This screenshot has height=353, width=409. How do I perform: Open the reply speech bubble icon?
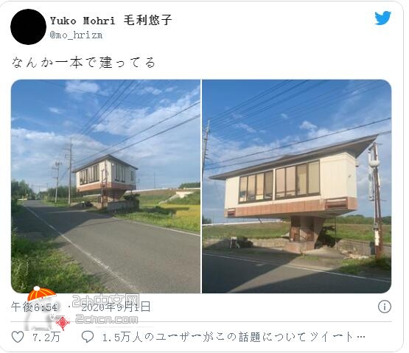(88, 337)
